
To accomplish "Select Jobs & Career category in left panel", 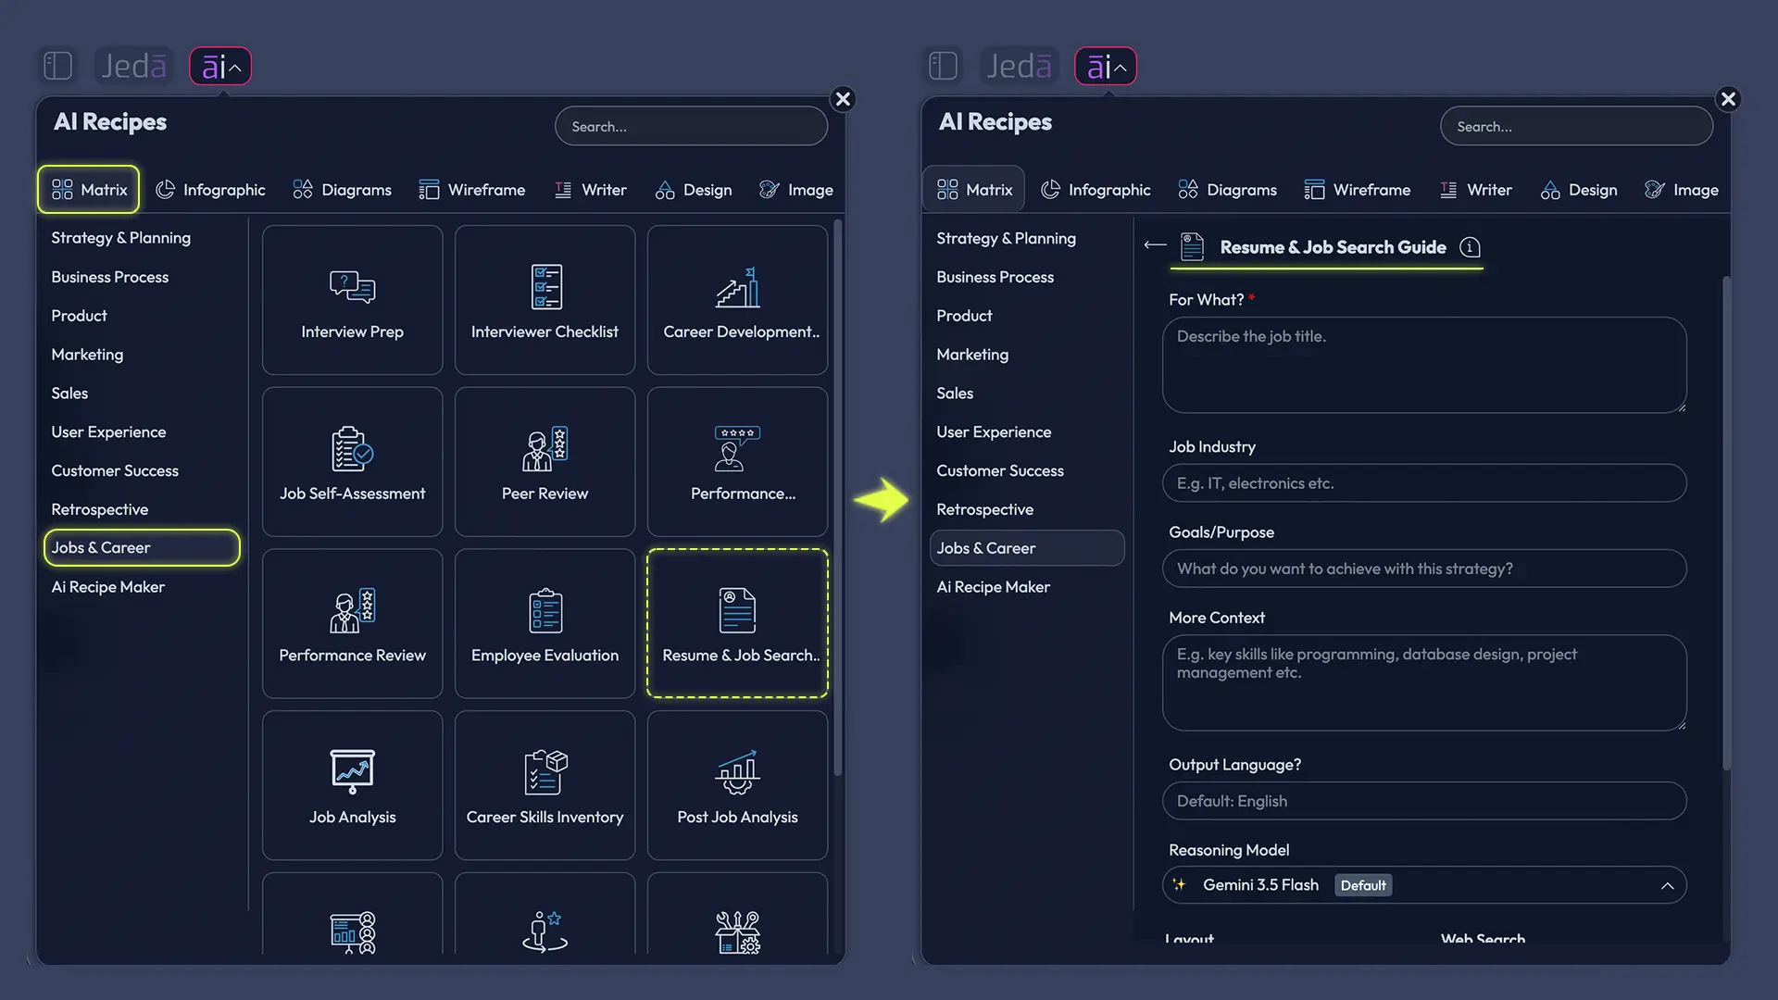I will click(x=142, y=548).
